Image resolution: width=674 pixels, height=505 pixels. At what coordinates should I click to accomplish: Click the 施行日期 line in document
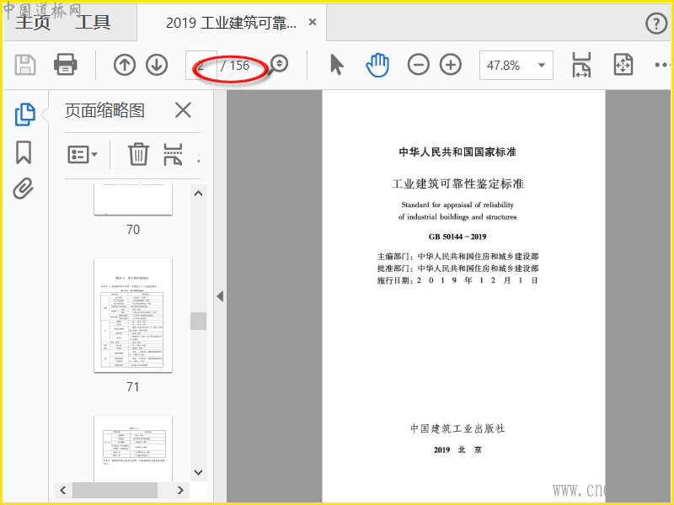pyautogui.click(x=457, y=280)
